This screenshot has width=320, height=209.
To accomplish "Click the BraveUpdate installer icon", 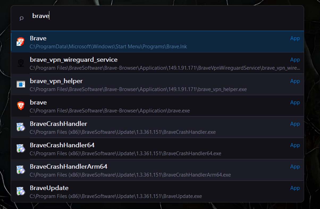I will [x=20, y=191].
